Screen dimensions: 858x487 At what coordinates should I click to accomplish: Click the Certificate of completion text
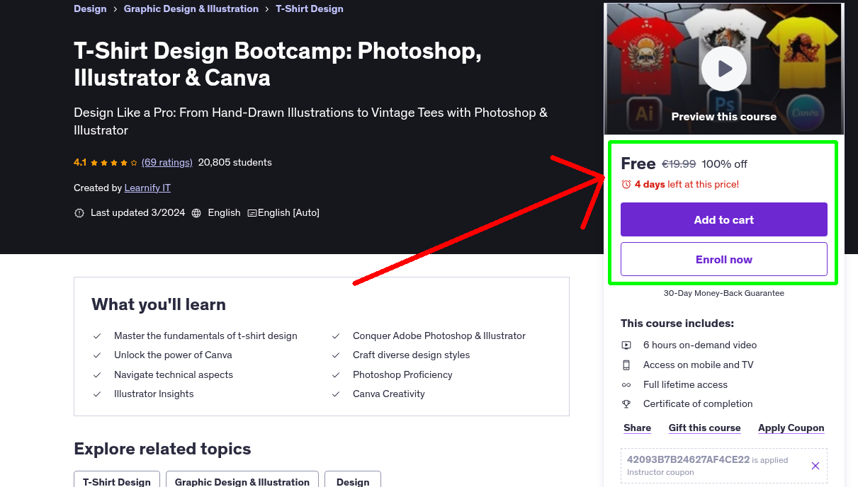click(x=698, y=403)
